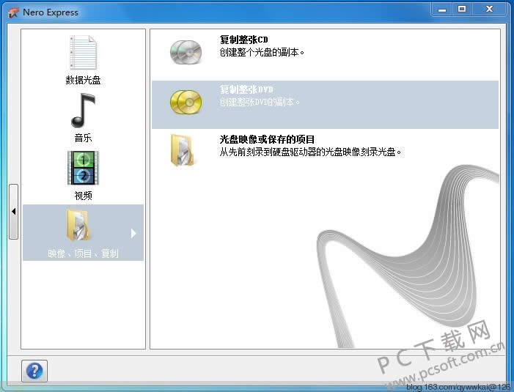Click the folder icon above 映像、项目、复制
The width and height of the screenshot is (514, 392).
[x=79, y=226]
